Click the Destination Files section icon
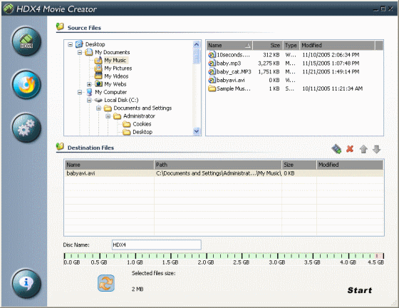The image size is (399, 308). click(60, 146)
